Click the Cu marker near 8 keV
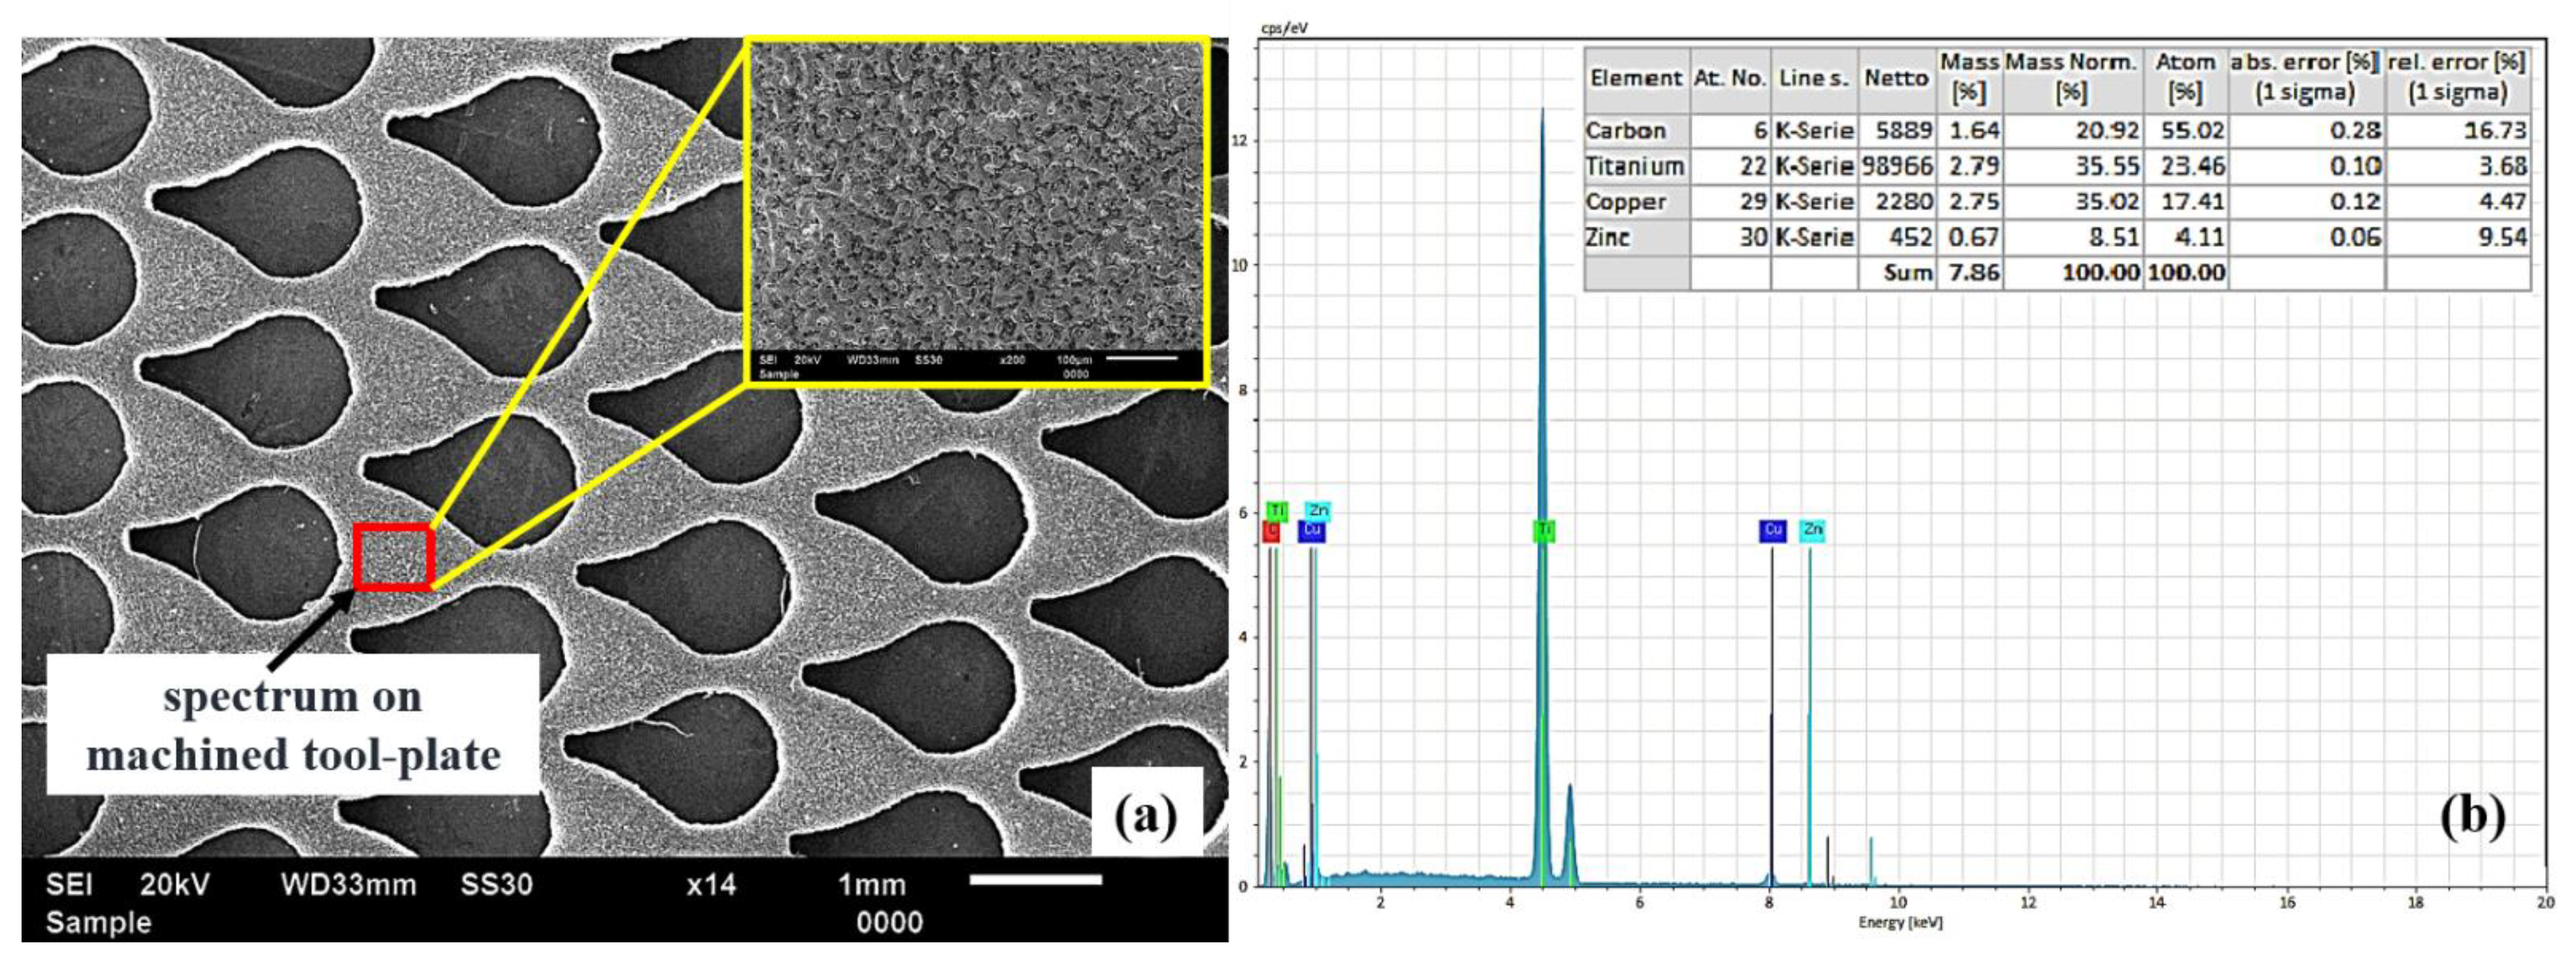Image resolution: width=2576 pixels, height=968 pixels. tap(1772, 531)
